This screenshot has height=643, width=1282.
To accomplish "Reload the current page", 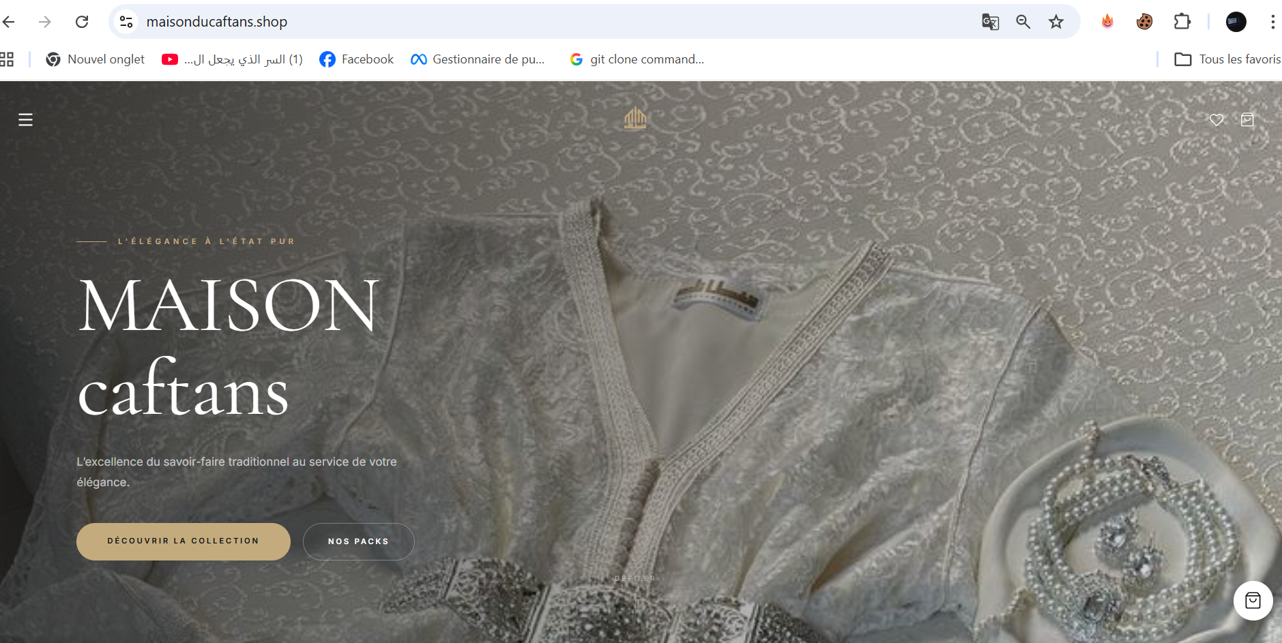I will [x=82, y=22].
